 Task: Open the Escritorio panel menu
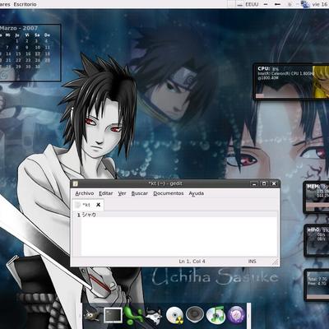[25, 4]
